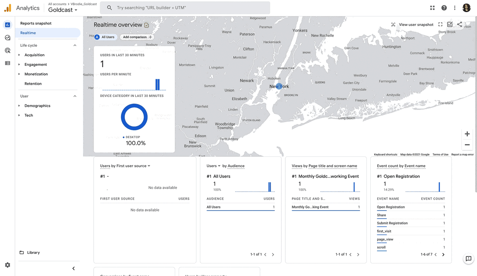The width and height of the screenshot is (477, 276).
Task: Open the Help question mark icon
Action: coord(444,8)
